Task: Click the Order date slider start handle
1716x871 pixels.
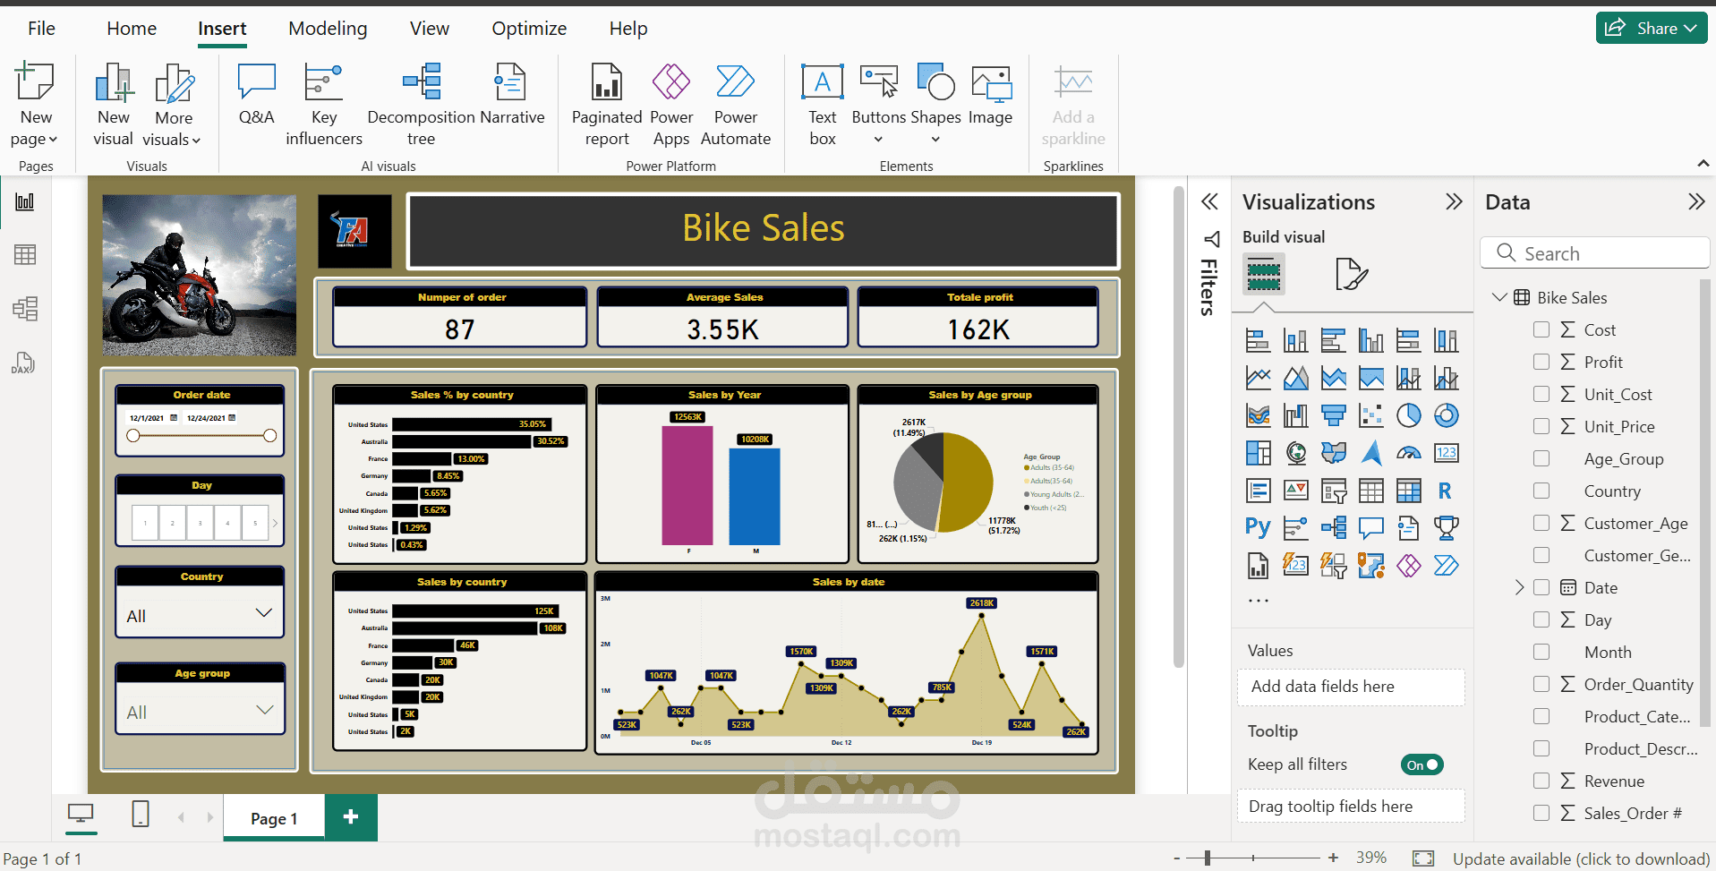Action: click(133, 436)
